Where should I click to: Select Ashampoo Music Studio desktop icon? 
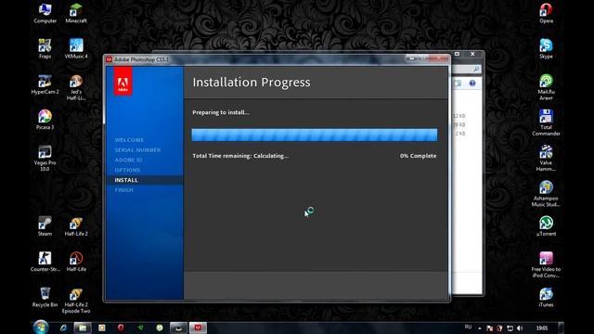546,194
